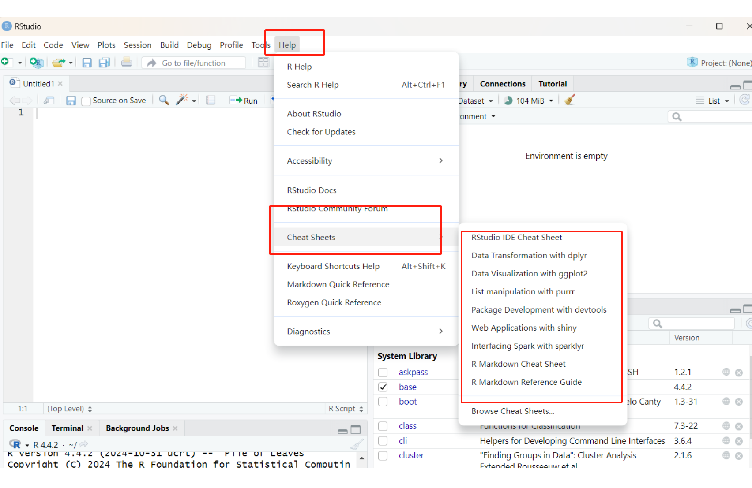Image resolution: width=752 pixels, height=488 pixels.
Task: Click the Save All icon
Action: (x=104, y=63)
